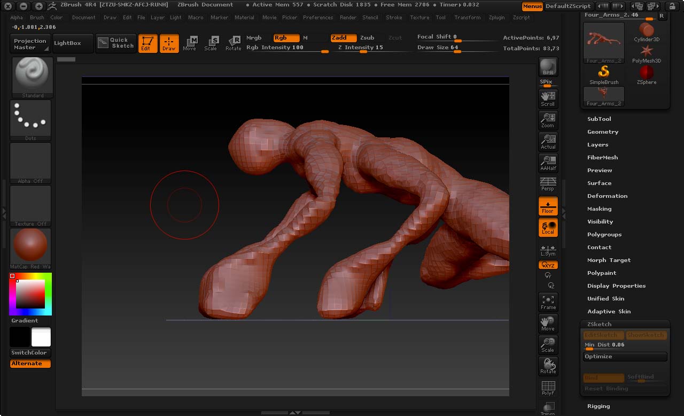Click the Frame mesh icon

548,302
